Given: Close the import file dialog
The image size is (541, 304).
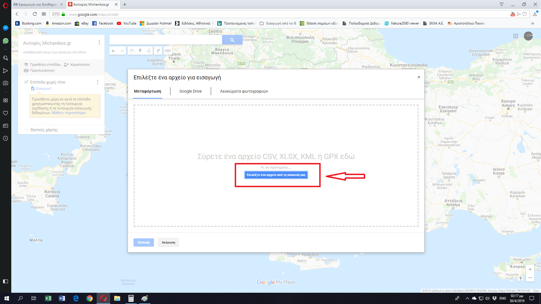Looking at the screenshot, I should tap(419, 77).
